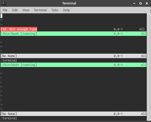Viewport: 151px width, 122px height.
Task: Open the View menu
Action: pos(26,10)
